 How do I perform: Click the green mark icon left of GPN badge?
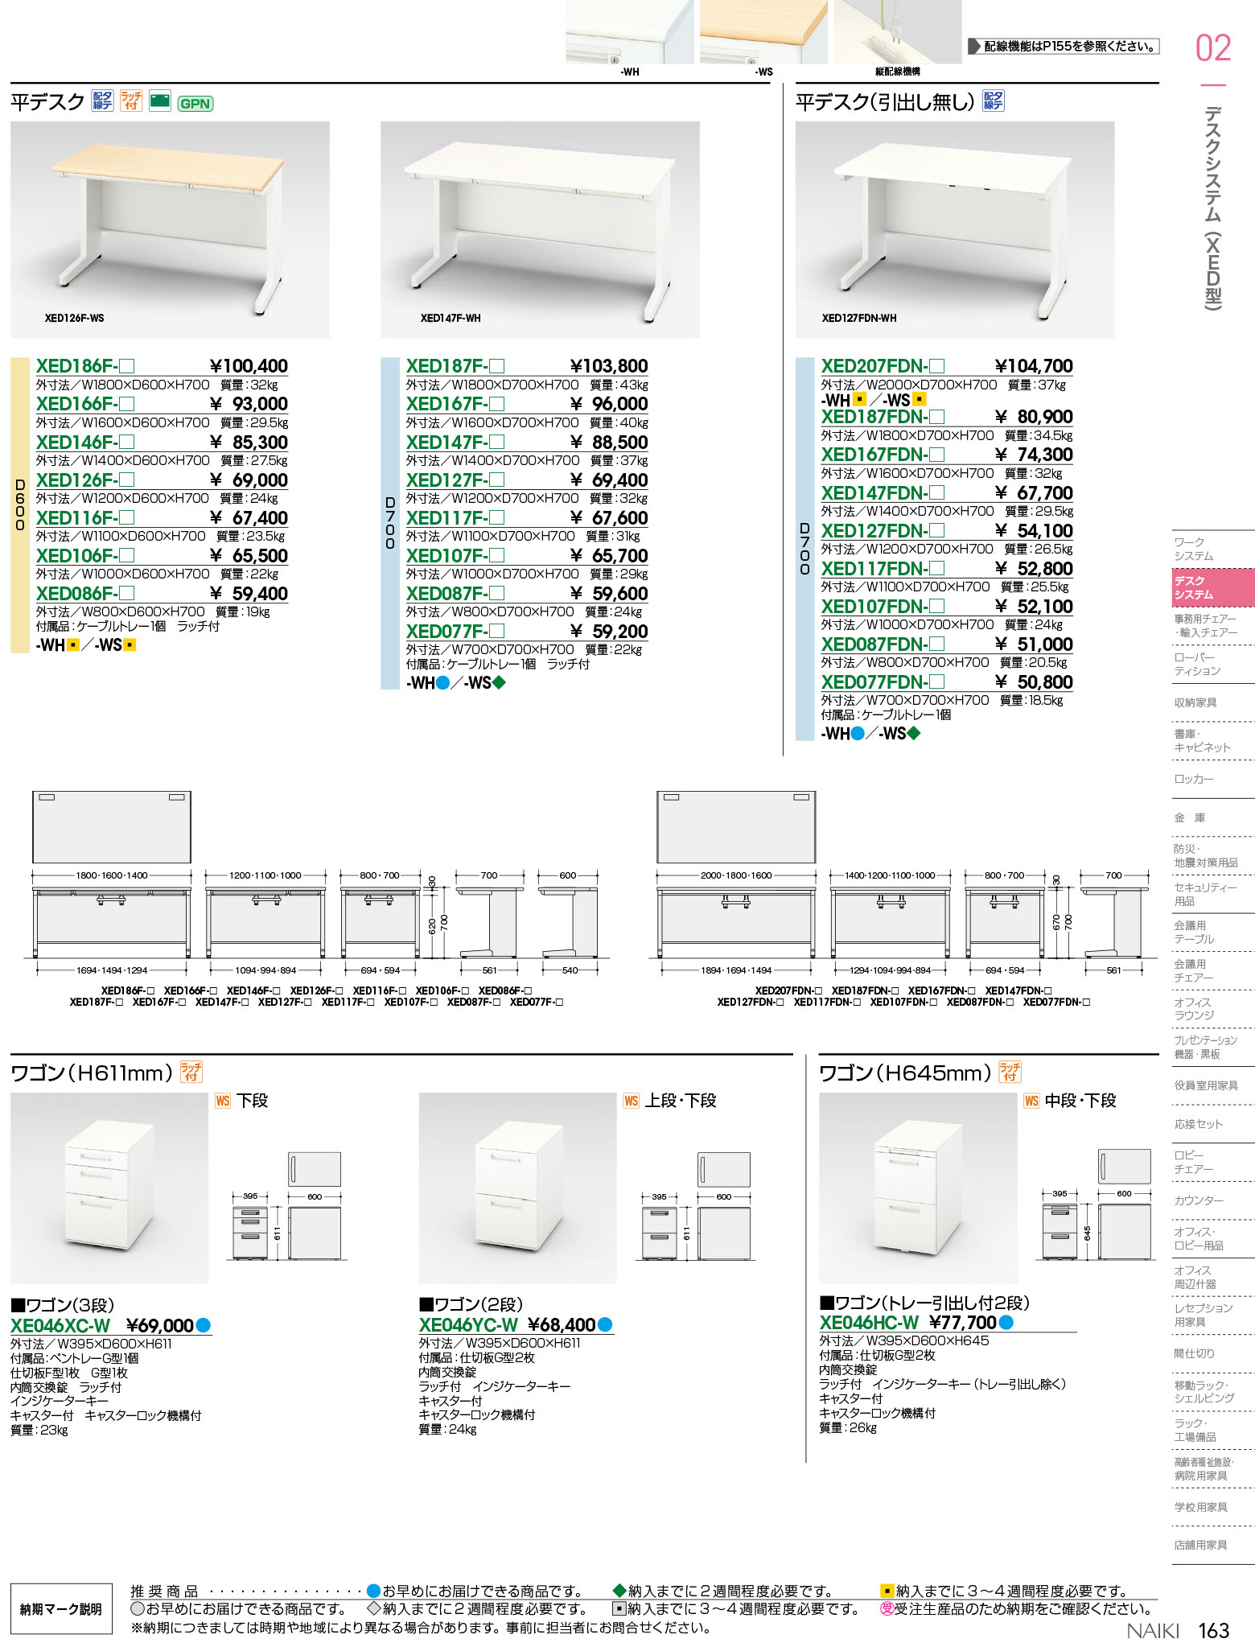(x=160, y=101)
